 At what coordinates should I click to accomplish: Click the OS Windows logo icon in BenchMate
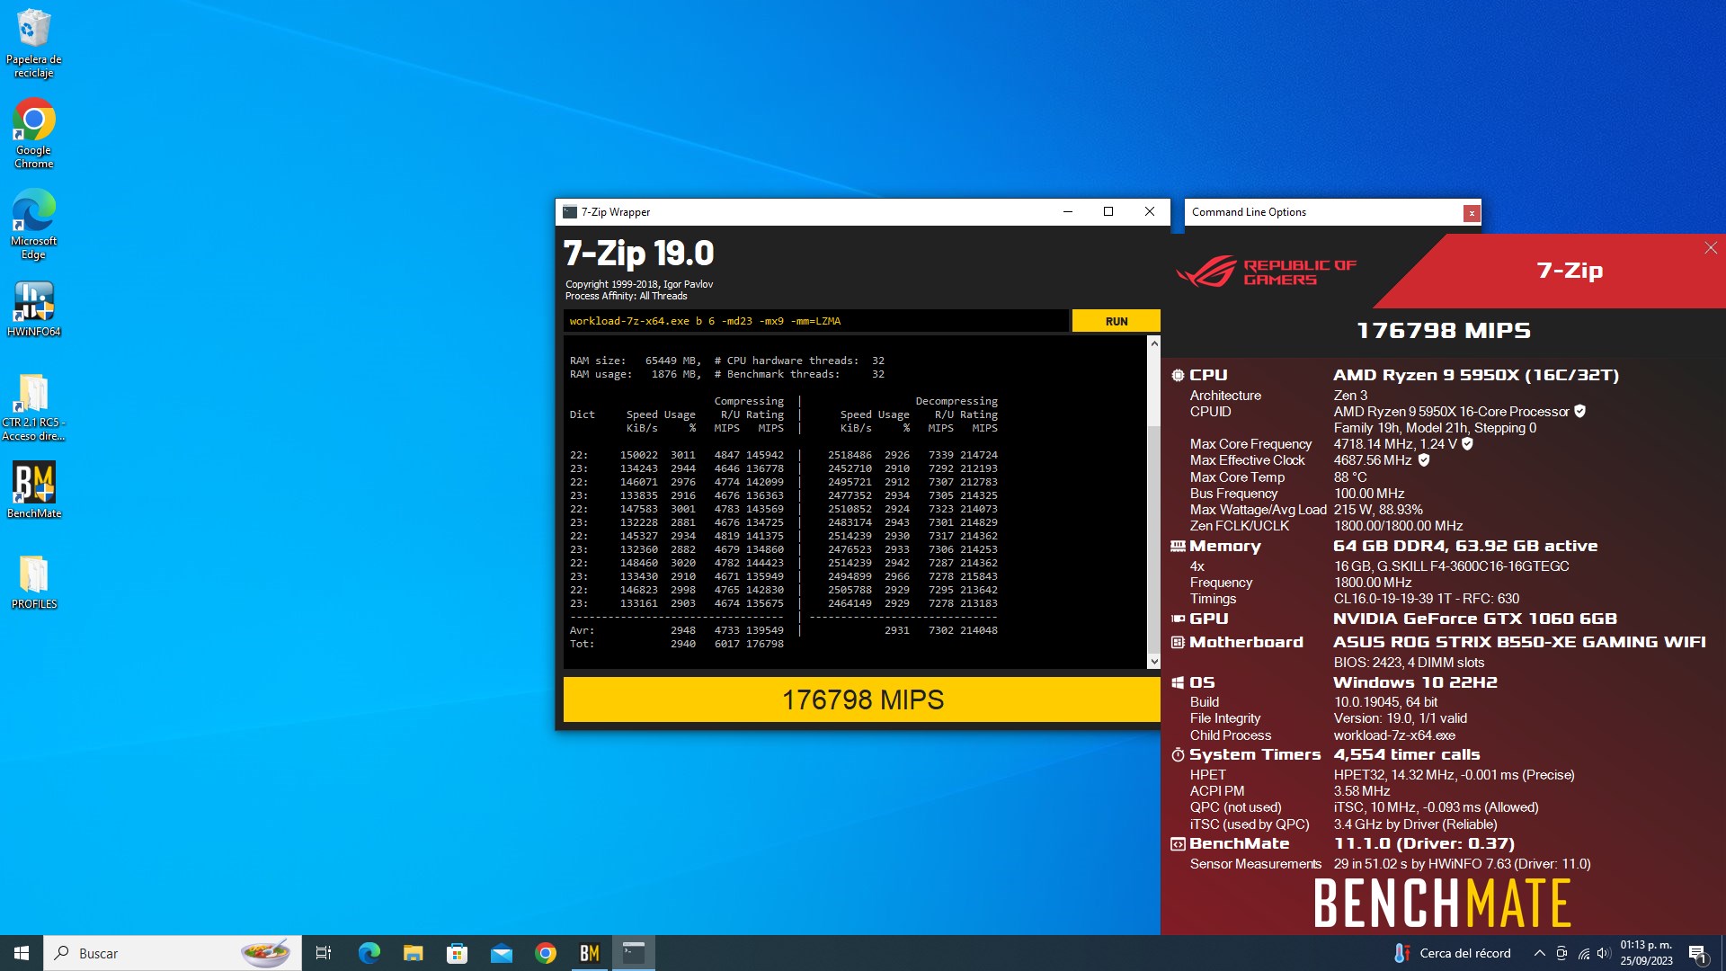1178,682
